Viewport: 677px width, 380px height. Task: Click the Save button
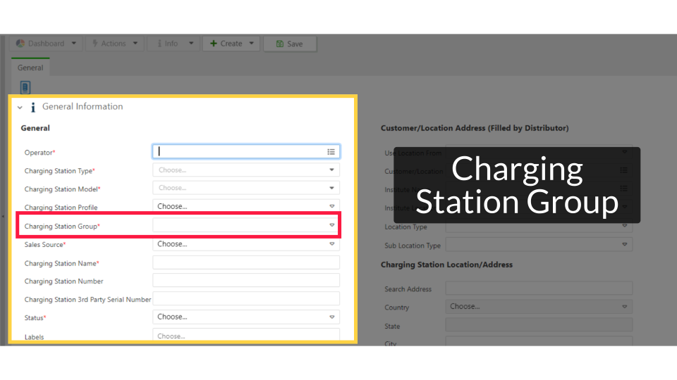(x=290, y=44)
